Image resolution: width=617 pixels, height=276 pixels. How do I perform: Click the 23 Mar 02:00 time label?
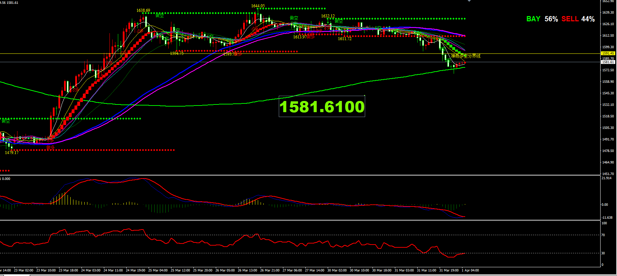24,270
